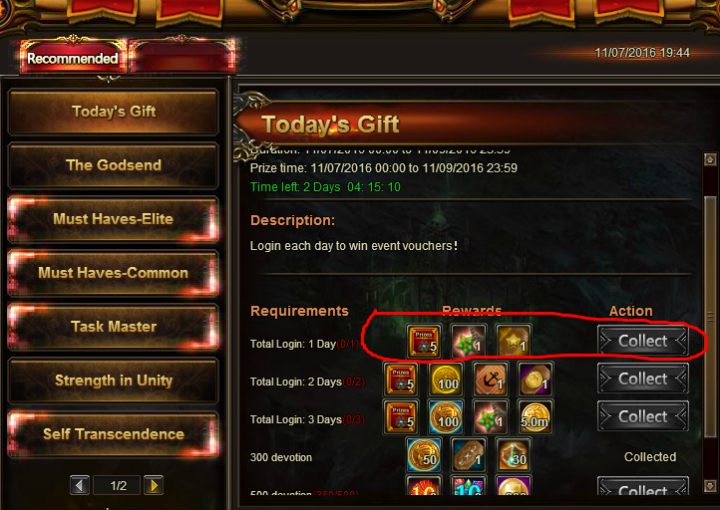Select the purple coin pouch reward icon

536,380
